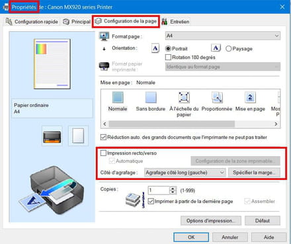Viewport: 291px width, 244px height.
Task: Click the printer output illustration
Action: 51,190
